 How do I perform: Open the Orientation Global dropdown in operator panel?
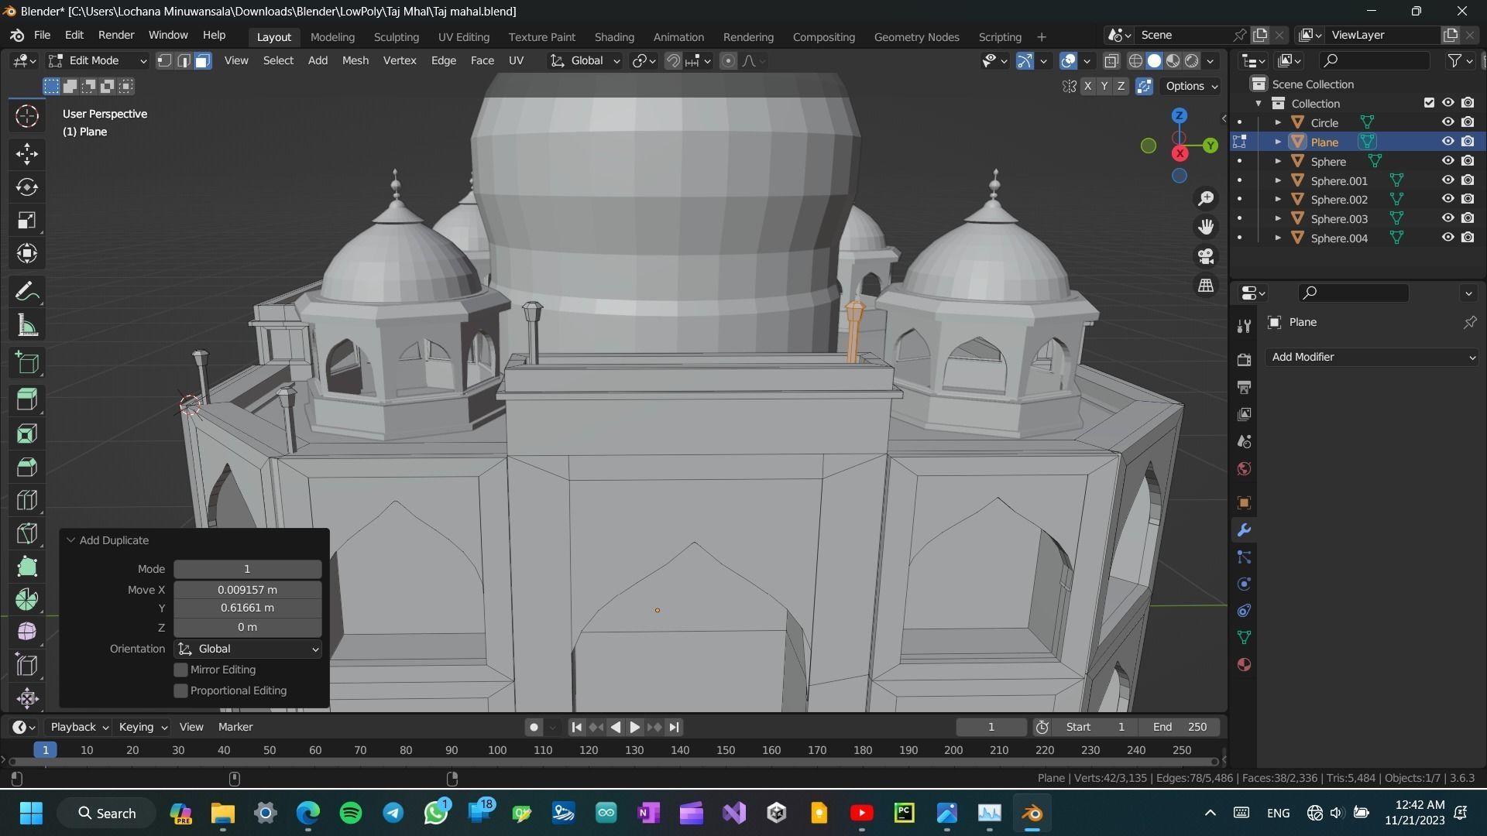pos(248,649)
